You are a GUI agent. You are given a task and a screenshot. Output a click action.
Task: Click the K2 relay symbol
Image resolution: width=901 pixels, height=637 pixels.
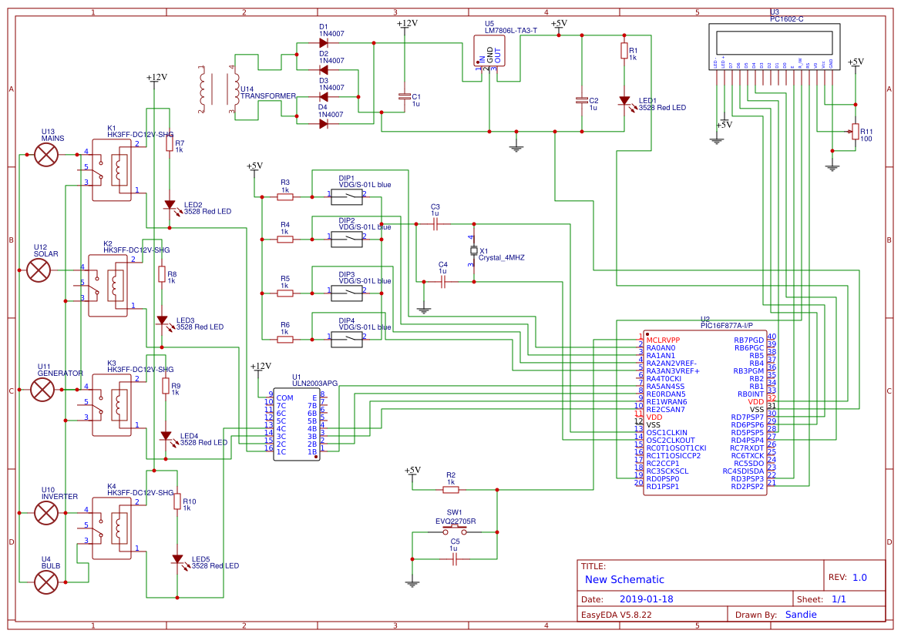pyautogui.click(x=108, y=286)
